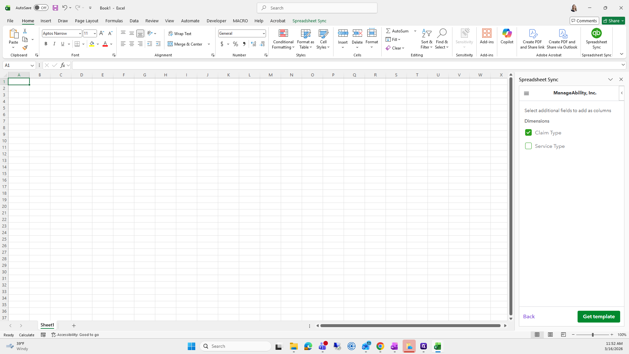The width and height of the screenshot is (629, 354).
Task: Open the General number format dropdown
Action: pos(263,33)
